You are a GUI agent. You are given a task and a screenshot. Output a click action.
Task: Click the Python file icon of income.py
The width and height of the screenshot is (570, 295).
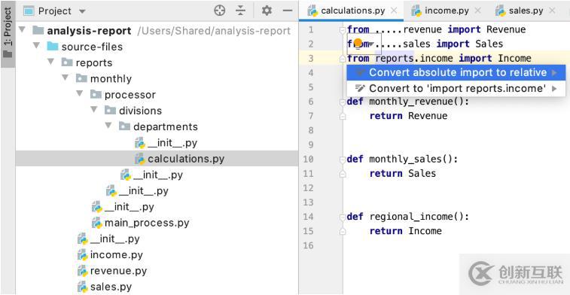click(x=83, y=254)
